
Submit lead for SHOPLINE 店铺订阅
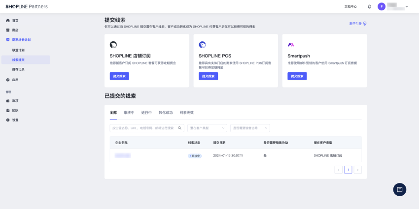point(119,76)
